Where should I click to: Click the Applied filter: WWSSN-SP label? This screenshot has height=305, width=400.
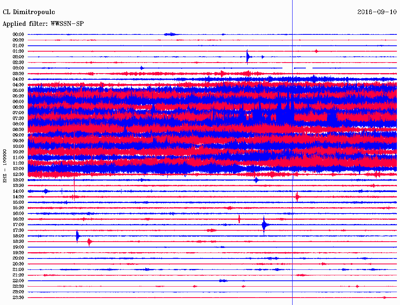tap(43, 24)
